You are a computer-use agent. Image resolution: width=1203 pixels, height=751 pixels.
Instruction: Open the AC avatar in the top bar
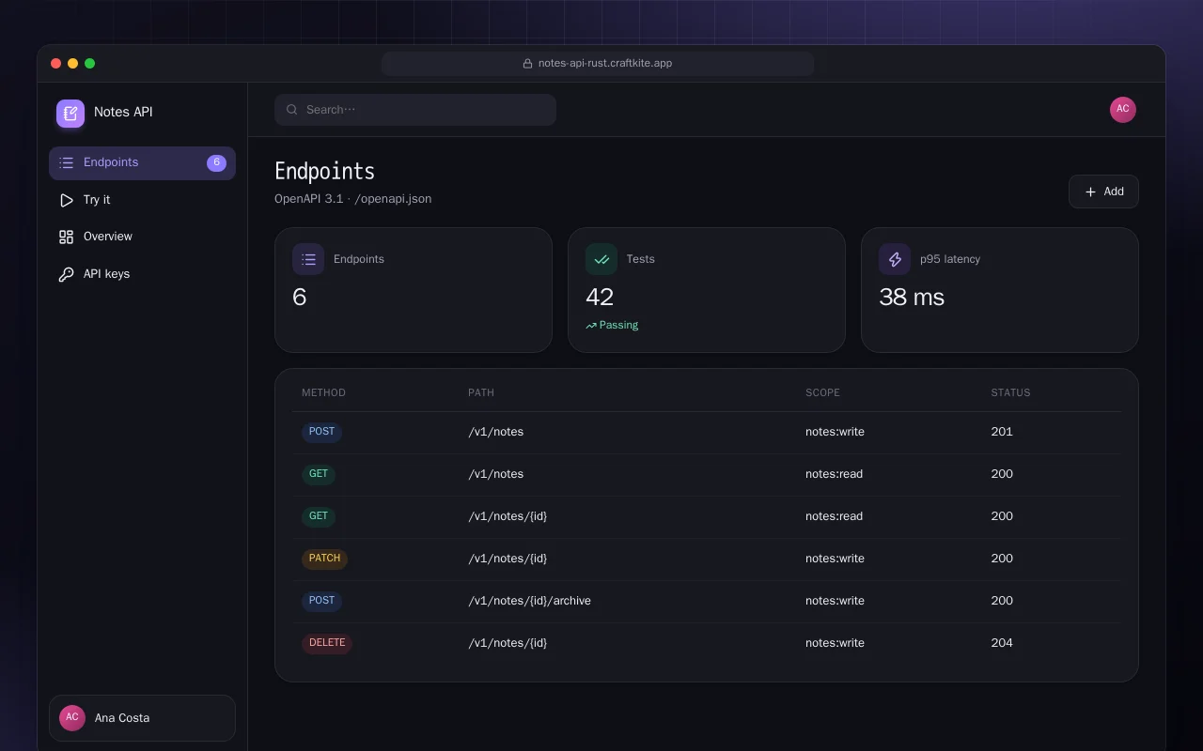pos(1123,110)
